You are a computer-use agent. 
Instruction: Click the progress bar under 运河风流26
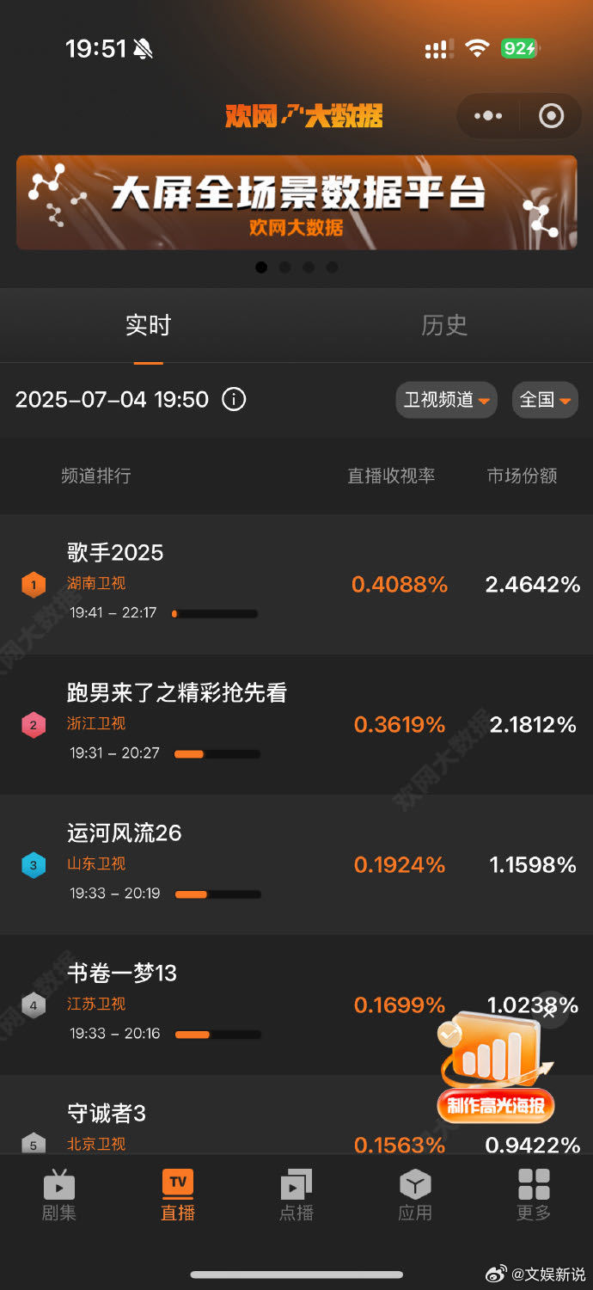[x=217, y=894]
